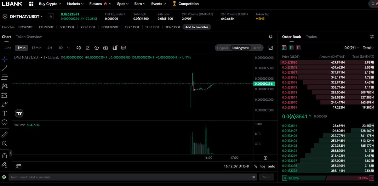Open the Competition menu item
Image resolution: width=378 pixels, height=186 pixels.
[x=186, y=4]
